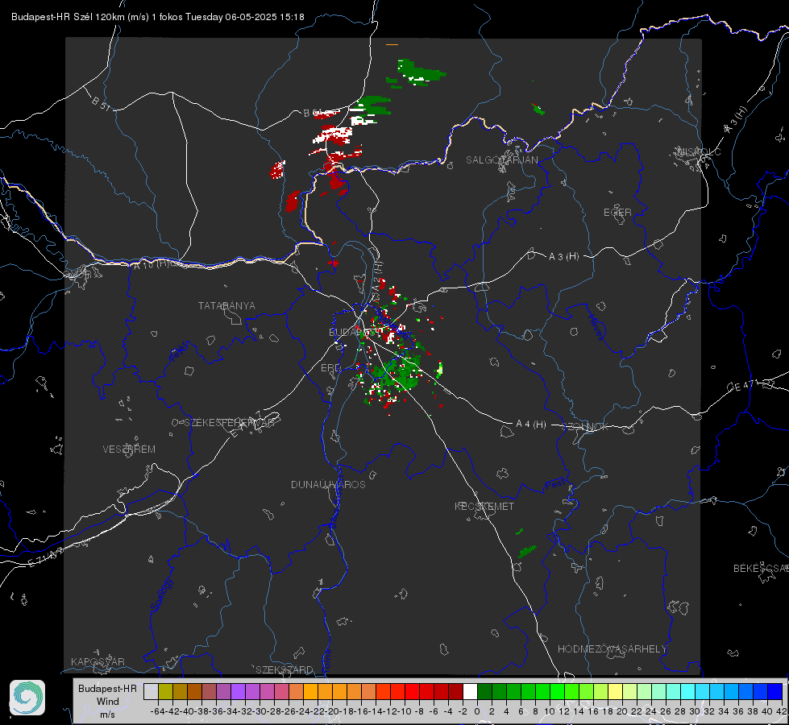Select the A 4 (H) road label
This screenshot has height=725, width=789.
[531, 425]
